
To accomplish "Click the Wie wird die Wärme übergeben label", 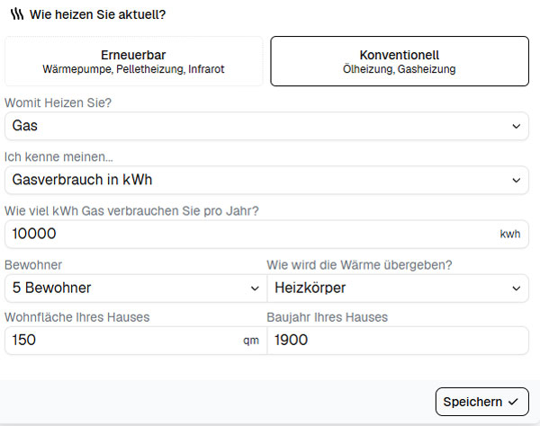I will click(x=359, y=265).
